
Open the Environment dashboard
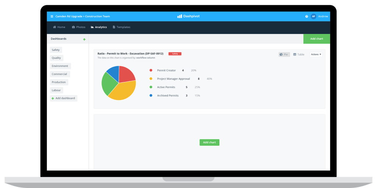(60, 66)
